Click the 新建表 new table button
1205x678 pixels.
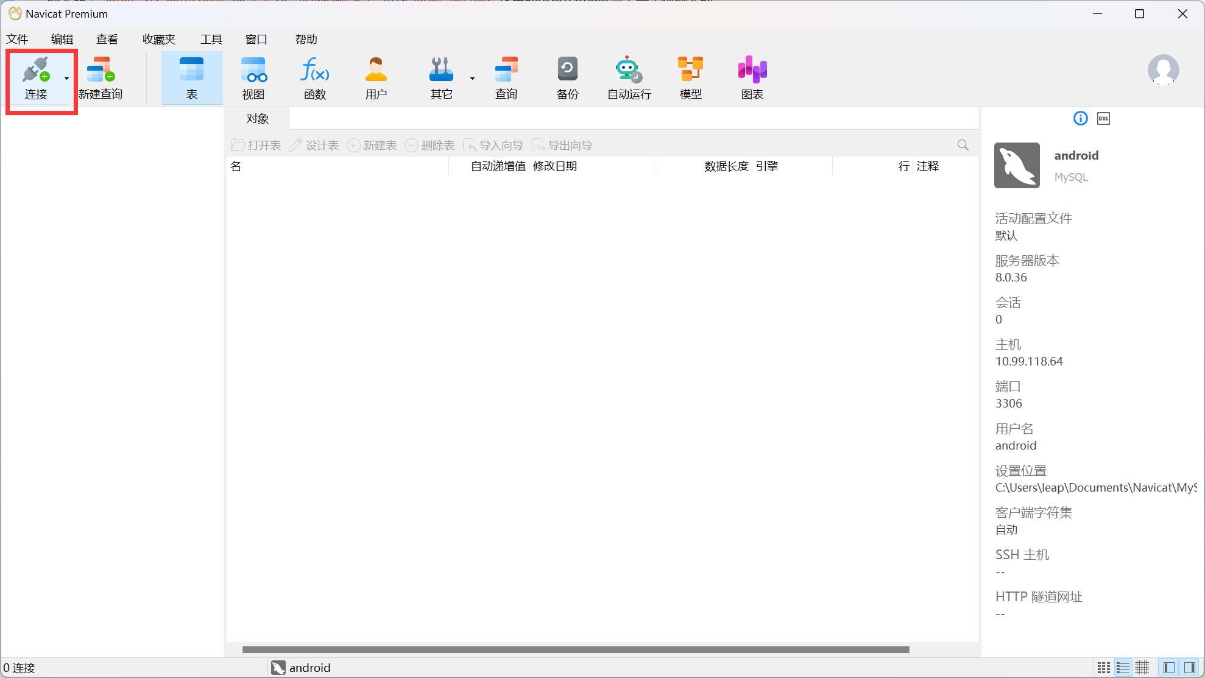(x=372, y=146)
